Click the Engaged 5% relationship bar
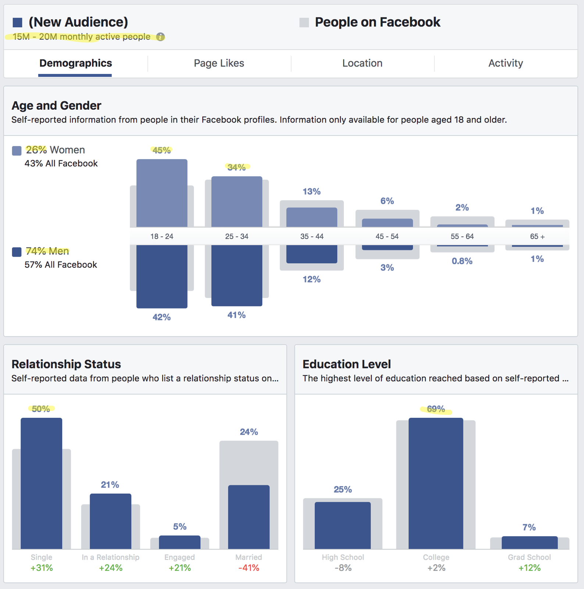The image size is (584, 589). tap(179, 542)
